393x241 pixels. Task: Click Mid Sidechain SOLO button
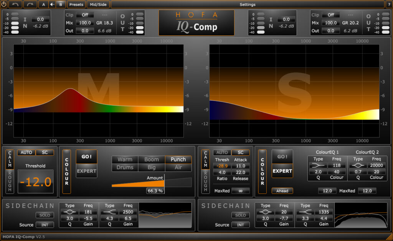tap(45, 215)
